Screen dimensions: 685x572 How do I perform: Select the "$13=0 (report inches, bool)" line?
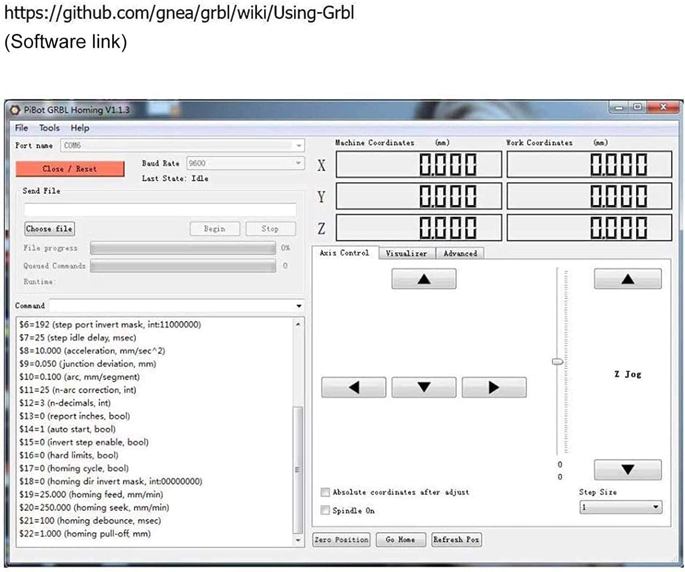tap(75, 416)
